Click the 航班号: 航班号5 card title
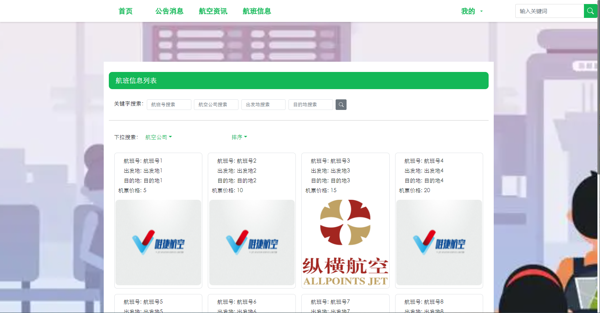This screenshot has width=600, height=313. [x=143, y=302]
